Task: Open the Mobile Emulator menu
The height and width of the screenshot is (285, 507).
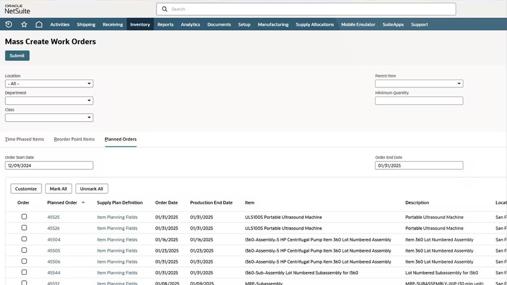Action: pos(358,24)
